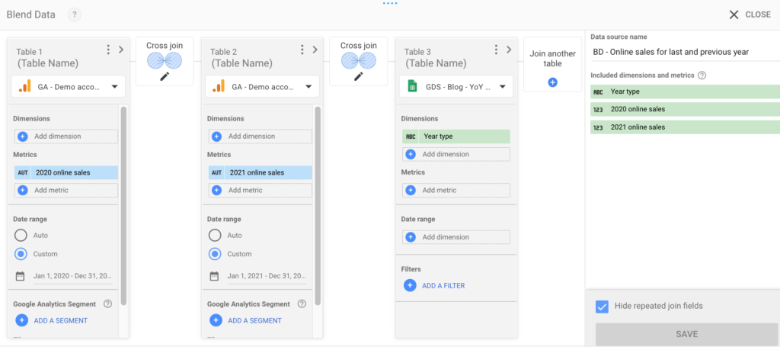The width and height of the screenshot is (780, 347).
Task: Save the blended data source
Action: 687,334
